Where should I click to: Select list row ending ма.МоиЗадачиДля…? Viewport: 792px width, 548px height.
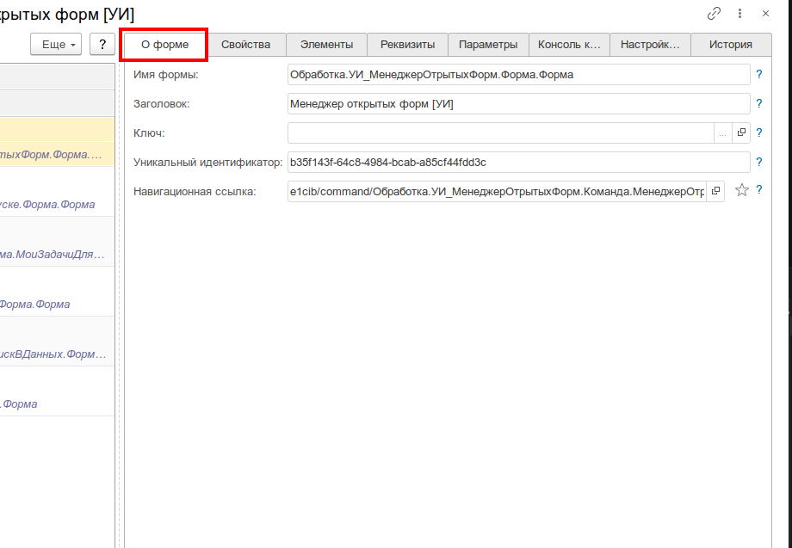tap(57, 243)
